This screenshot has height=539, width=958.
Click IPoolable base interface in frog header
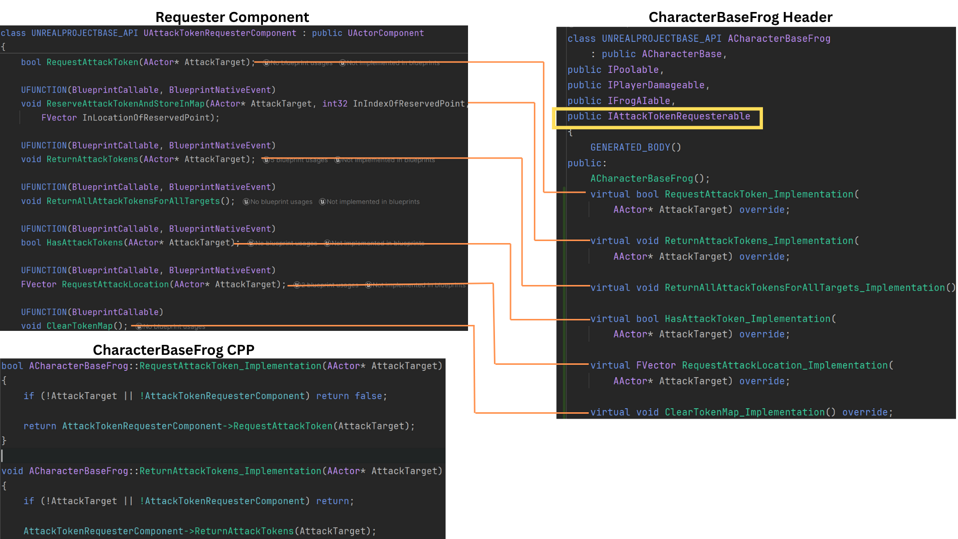click(633, 70)
